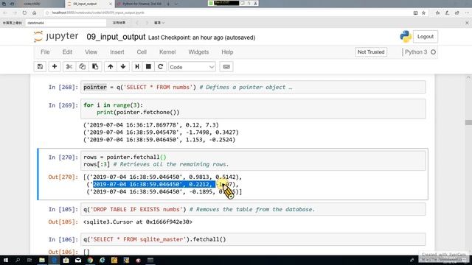The image size is (472, 265).
Task: Go to previous find result
Action: tap(137, 23)
